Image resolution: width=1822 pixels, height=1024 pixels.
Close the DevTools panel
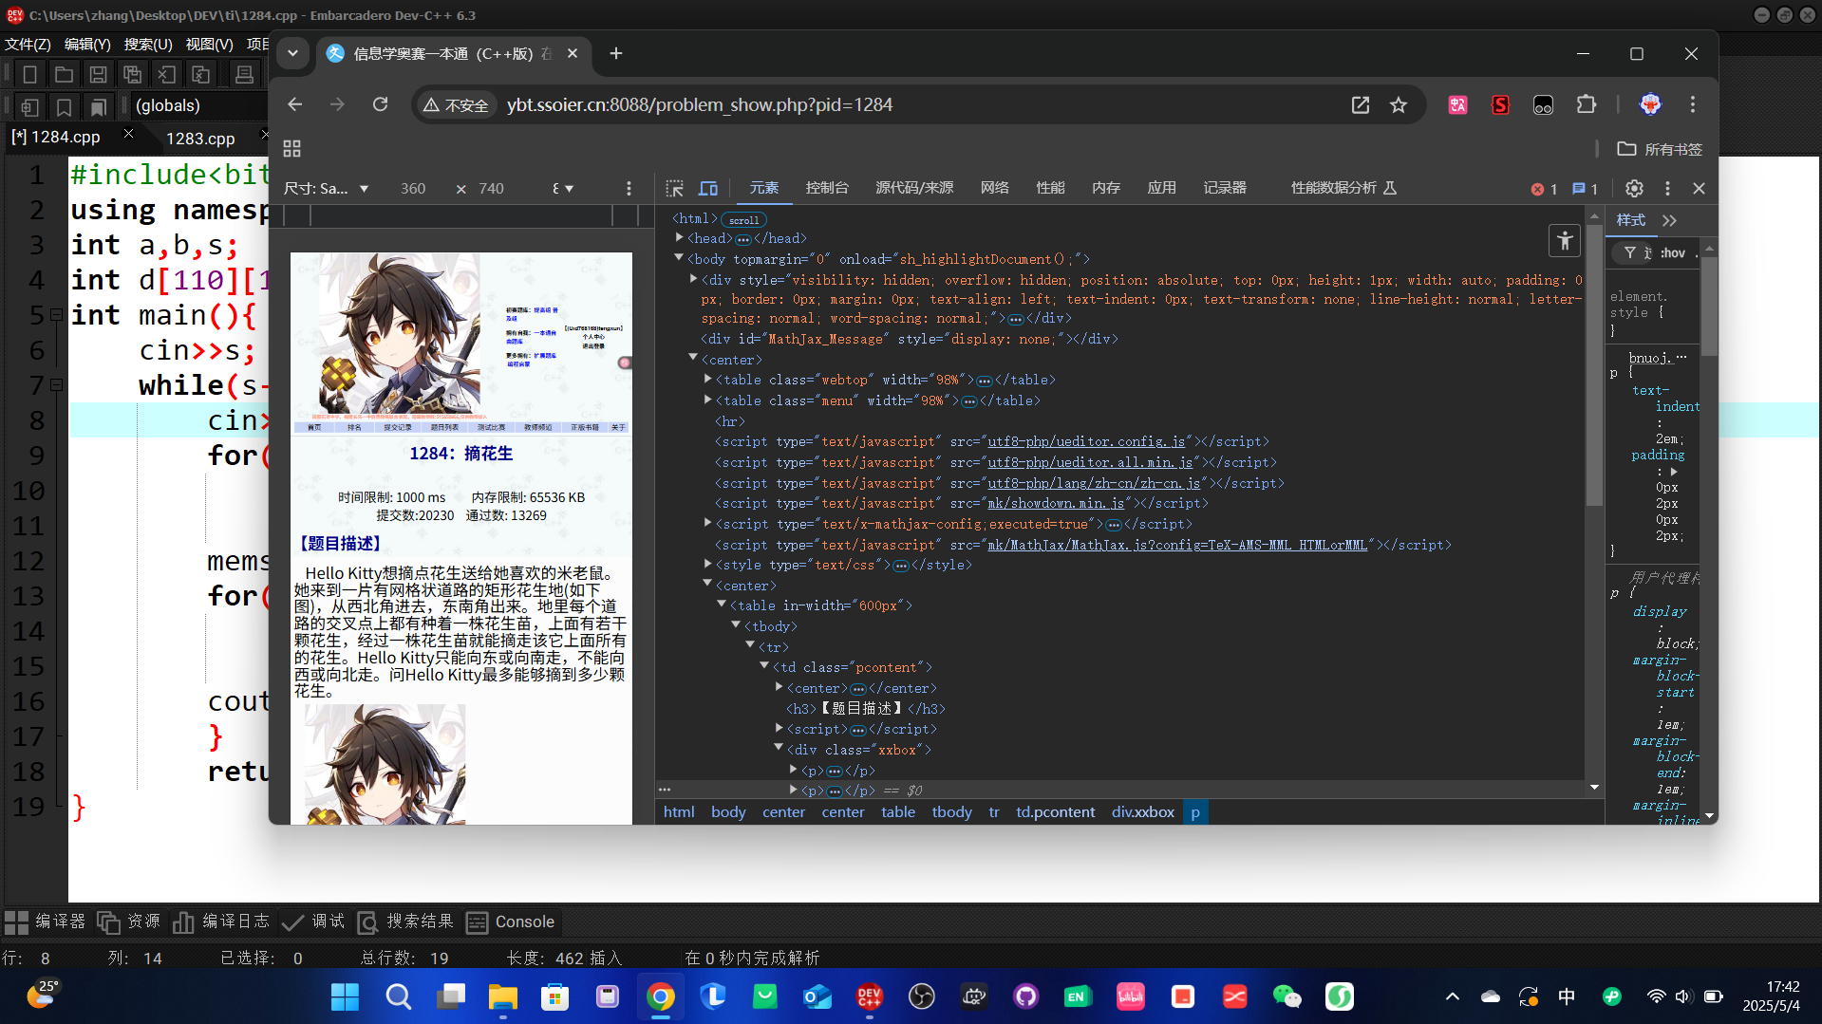coord(1700,188)
